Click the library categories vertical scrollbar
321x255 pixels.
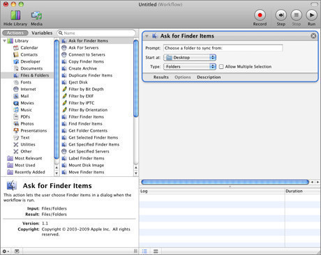(x=57, y=100)
